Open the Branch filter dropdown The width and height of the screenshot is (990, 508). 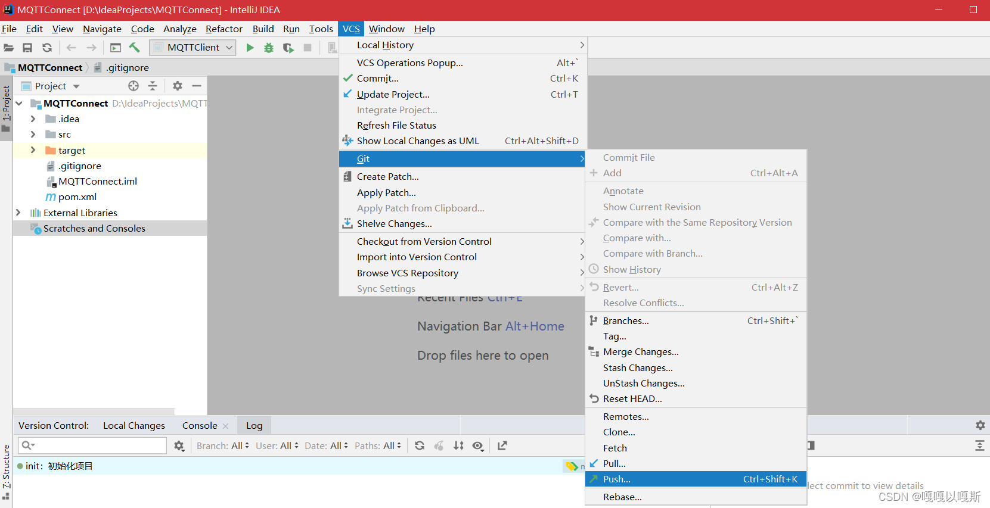222,445
